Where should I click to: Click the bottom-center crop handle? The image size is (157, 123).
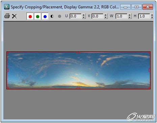(78, 88)
